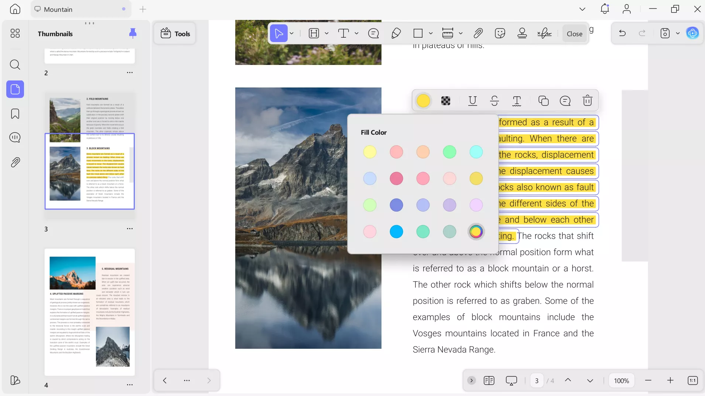Show the Bookmarks panel
The height and width of the screenshot is (396, 705).
click(x=15, y=114)
